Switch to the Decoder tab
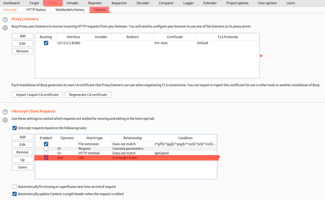Screen dimensions: 325x200 pyautogui.click(x=143, y=3)
